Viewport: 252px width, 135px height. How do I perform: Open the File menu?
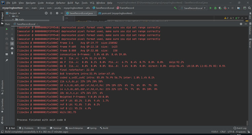(8, 3)
